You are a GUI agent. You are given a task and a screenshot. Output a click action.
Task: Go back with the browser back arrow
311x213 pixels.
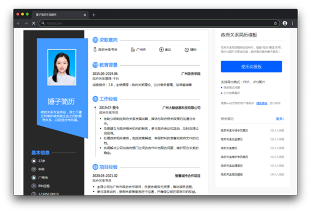point(19,23)
